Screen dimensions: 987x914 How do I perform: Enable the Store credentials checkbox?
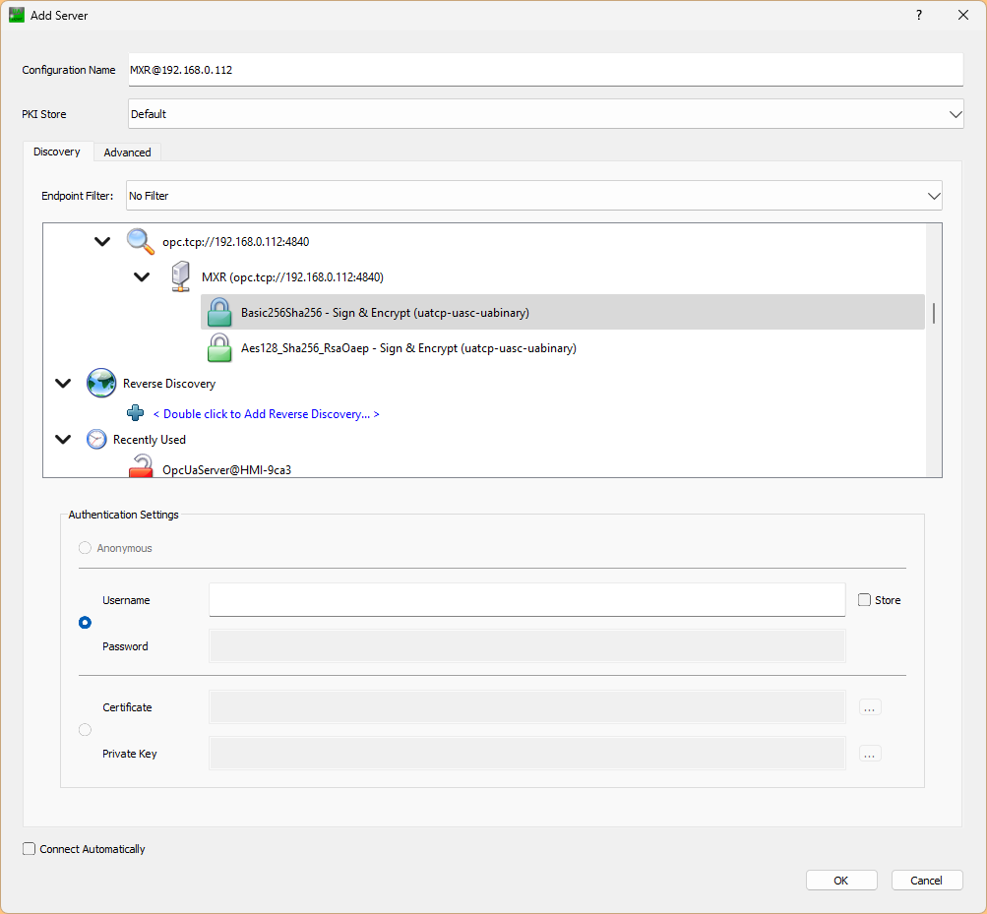point(864,600)
